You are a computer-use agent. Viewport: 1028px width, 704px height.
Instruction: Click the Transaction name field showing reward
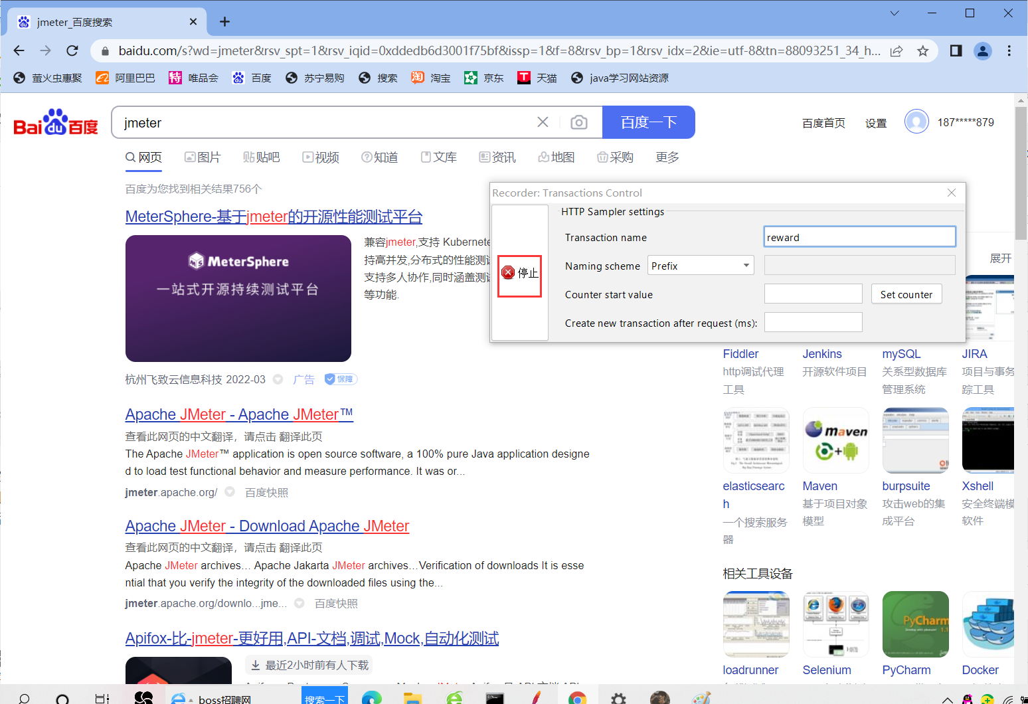tap(859, 236)
